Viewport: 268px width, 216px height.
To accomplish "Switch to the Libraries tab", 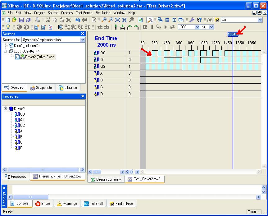I will pyautogui.click(x=68, y=88).
